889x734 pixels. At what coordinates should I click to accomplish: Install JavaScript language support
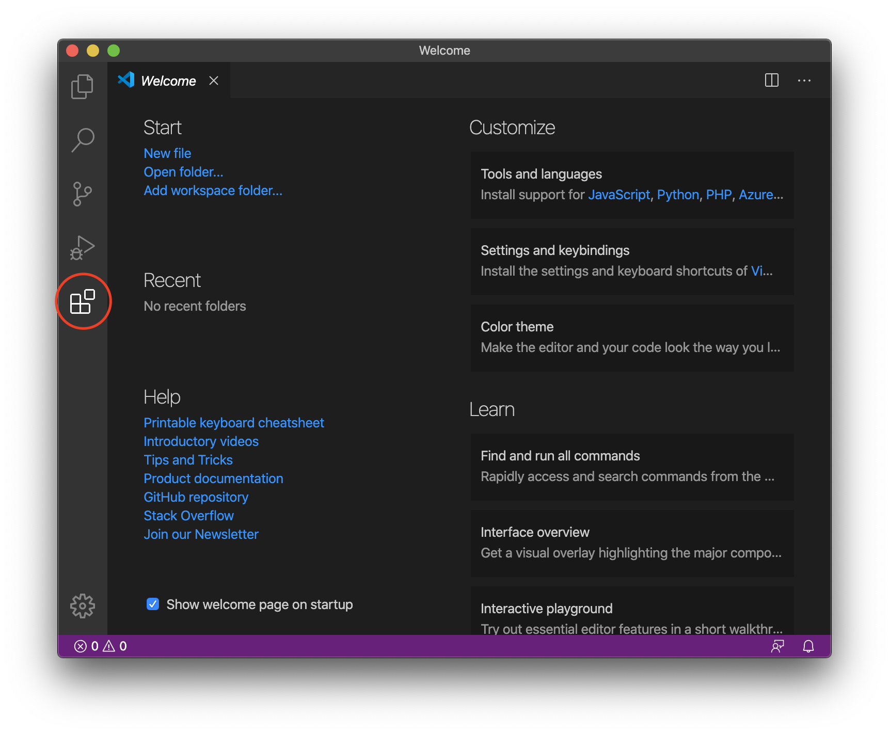coord(619,195)
